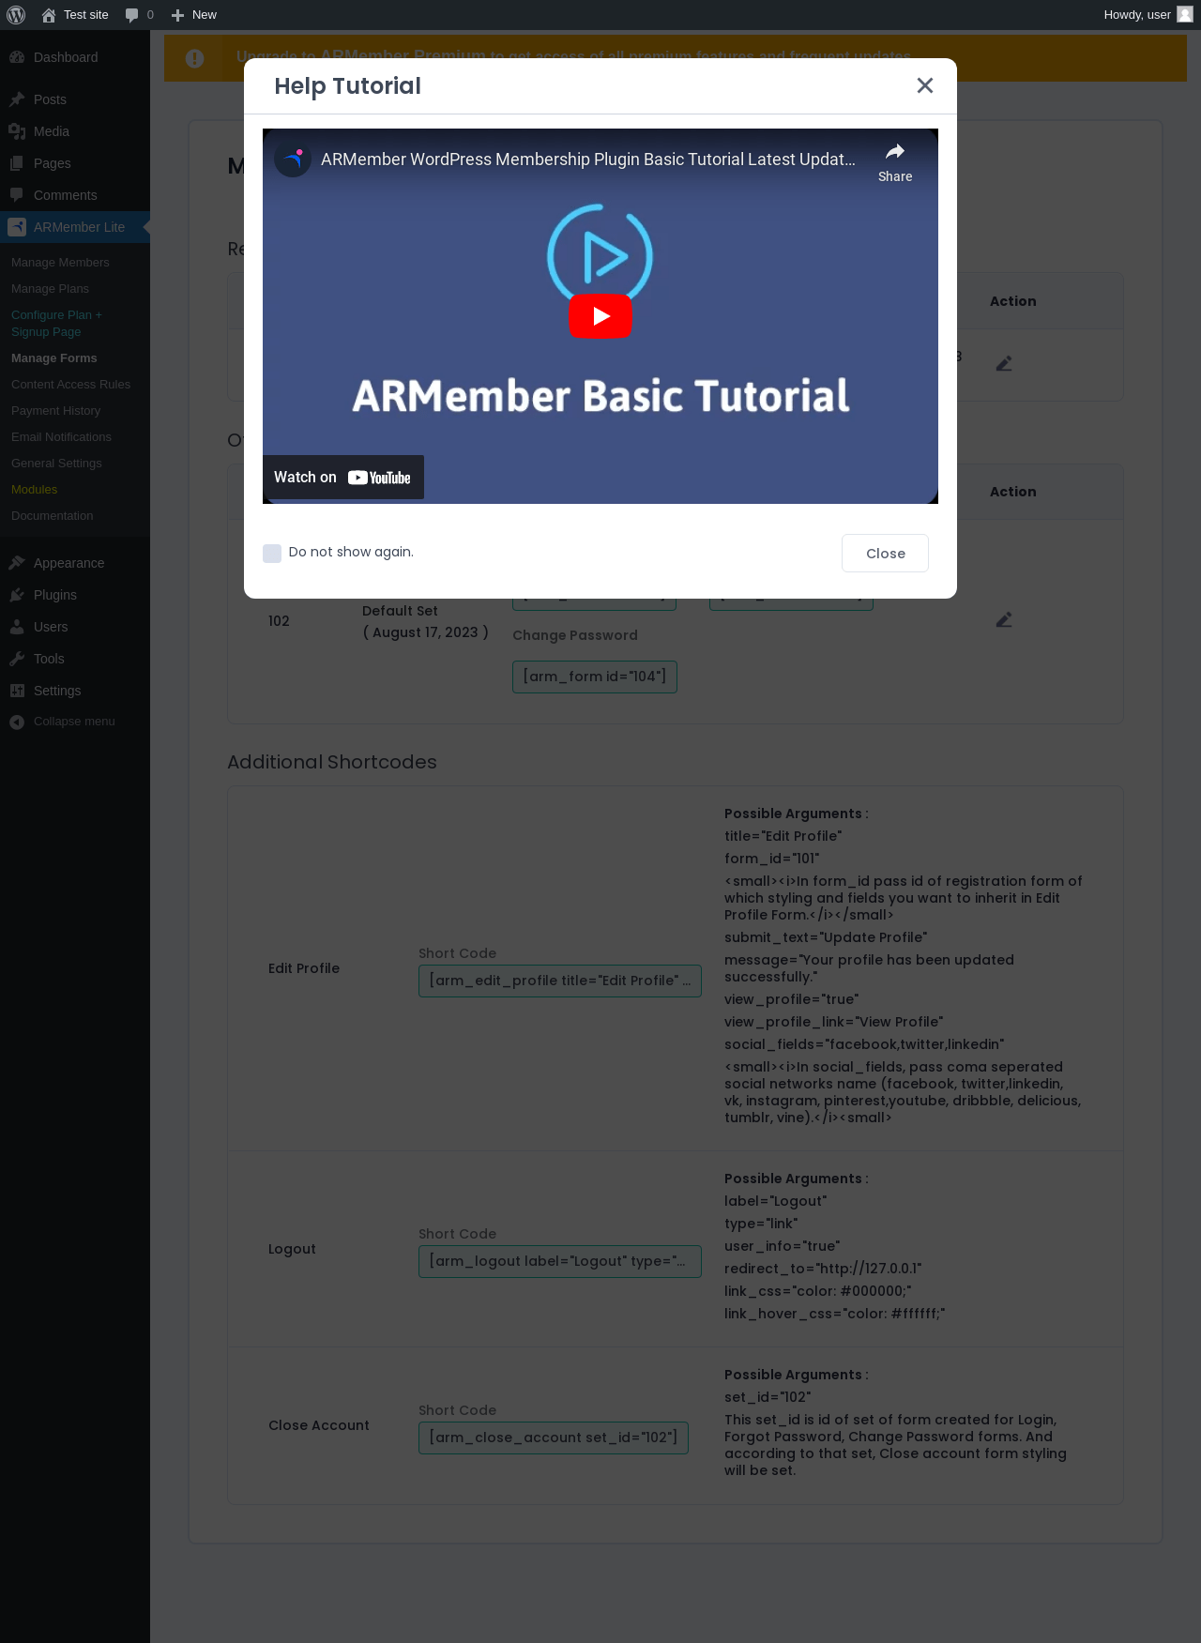
Task: Open the Dashboard menu
Action: pyautogui.click(x=75, y=57)
